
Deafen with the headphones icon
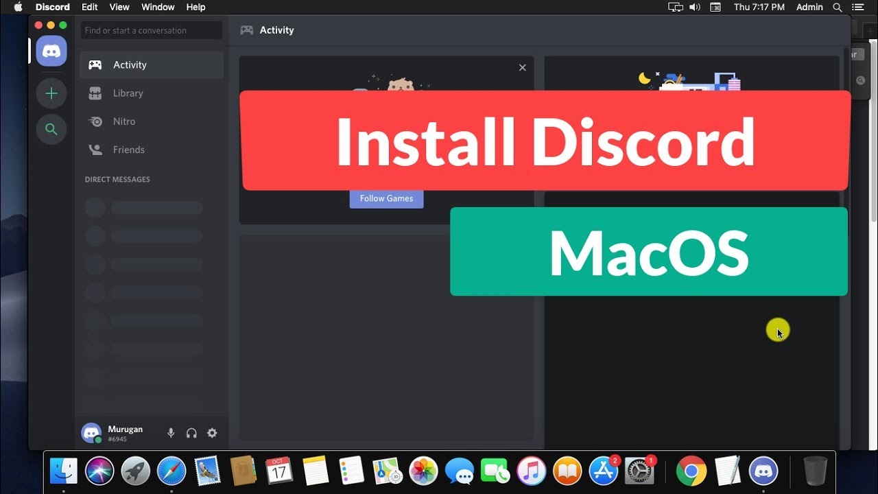191,433
